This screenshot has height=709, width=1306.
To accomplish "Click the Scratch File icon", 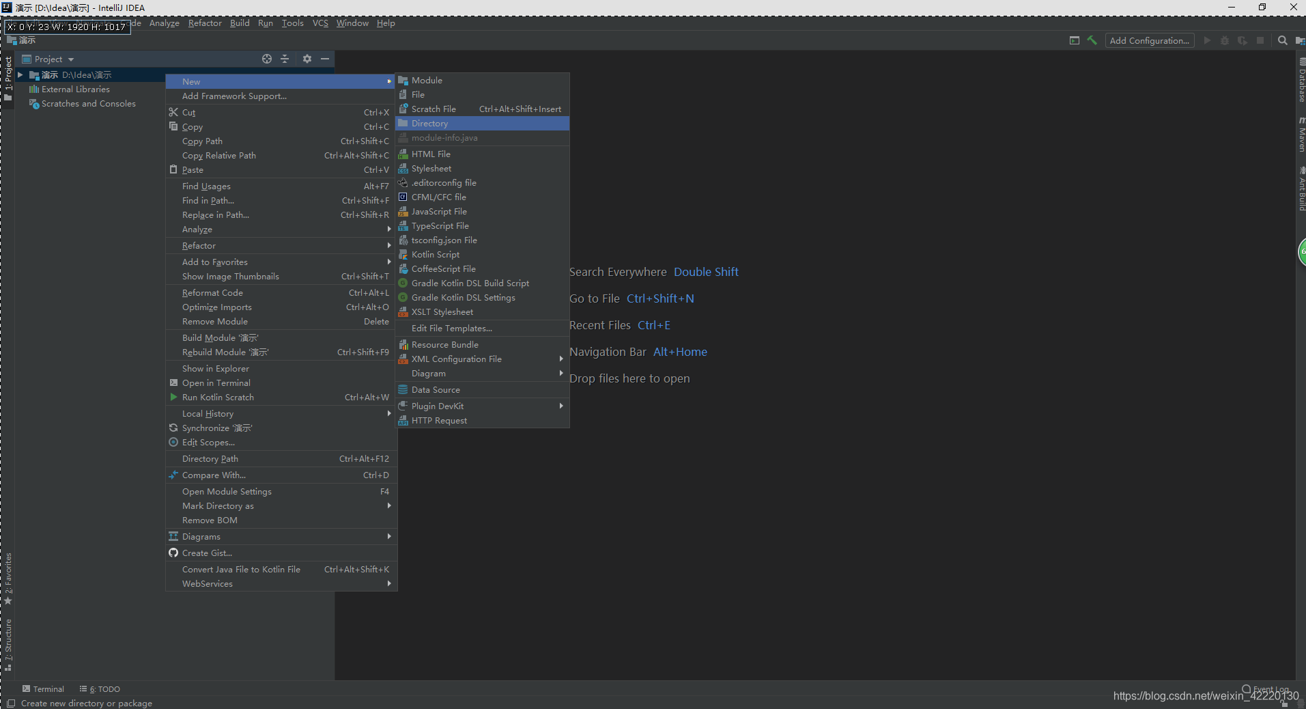I will [x=403, y=109].
